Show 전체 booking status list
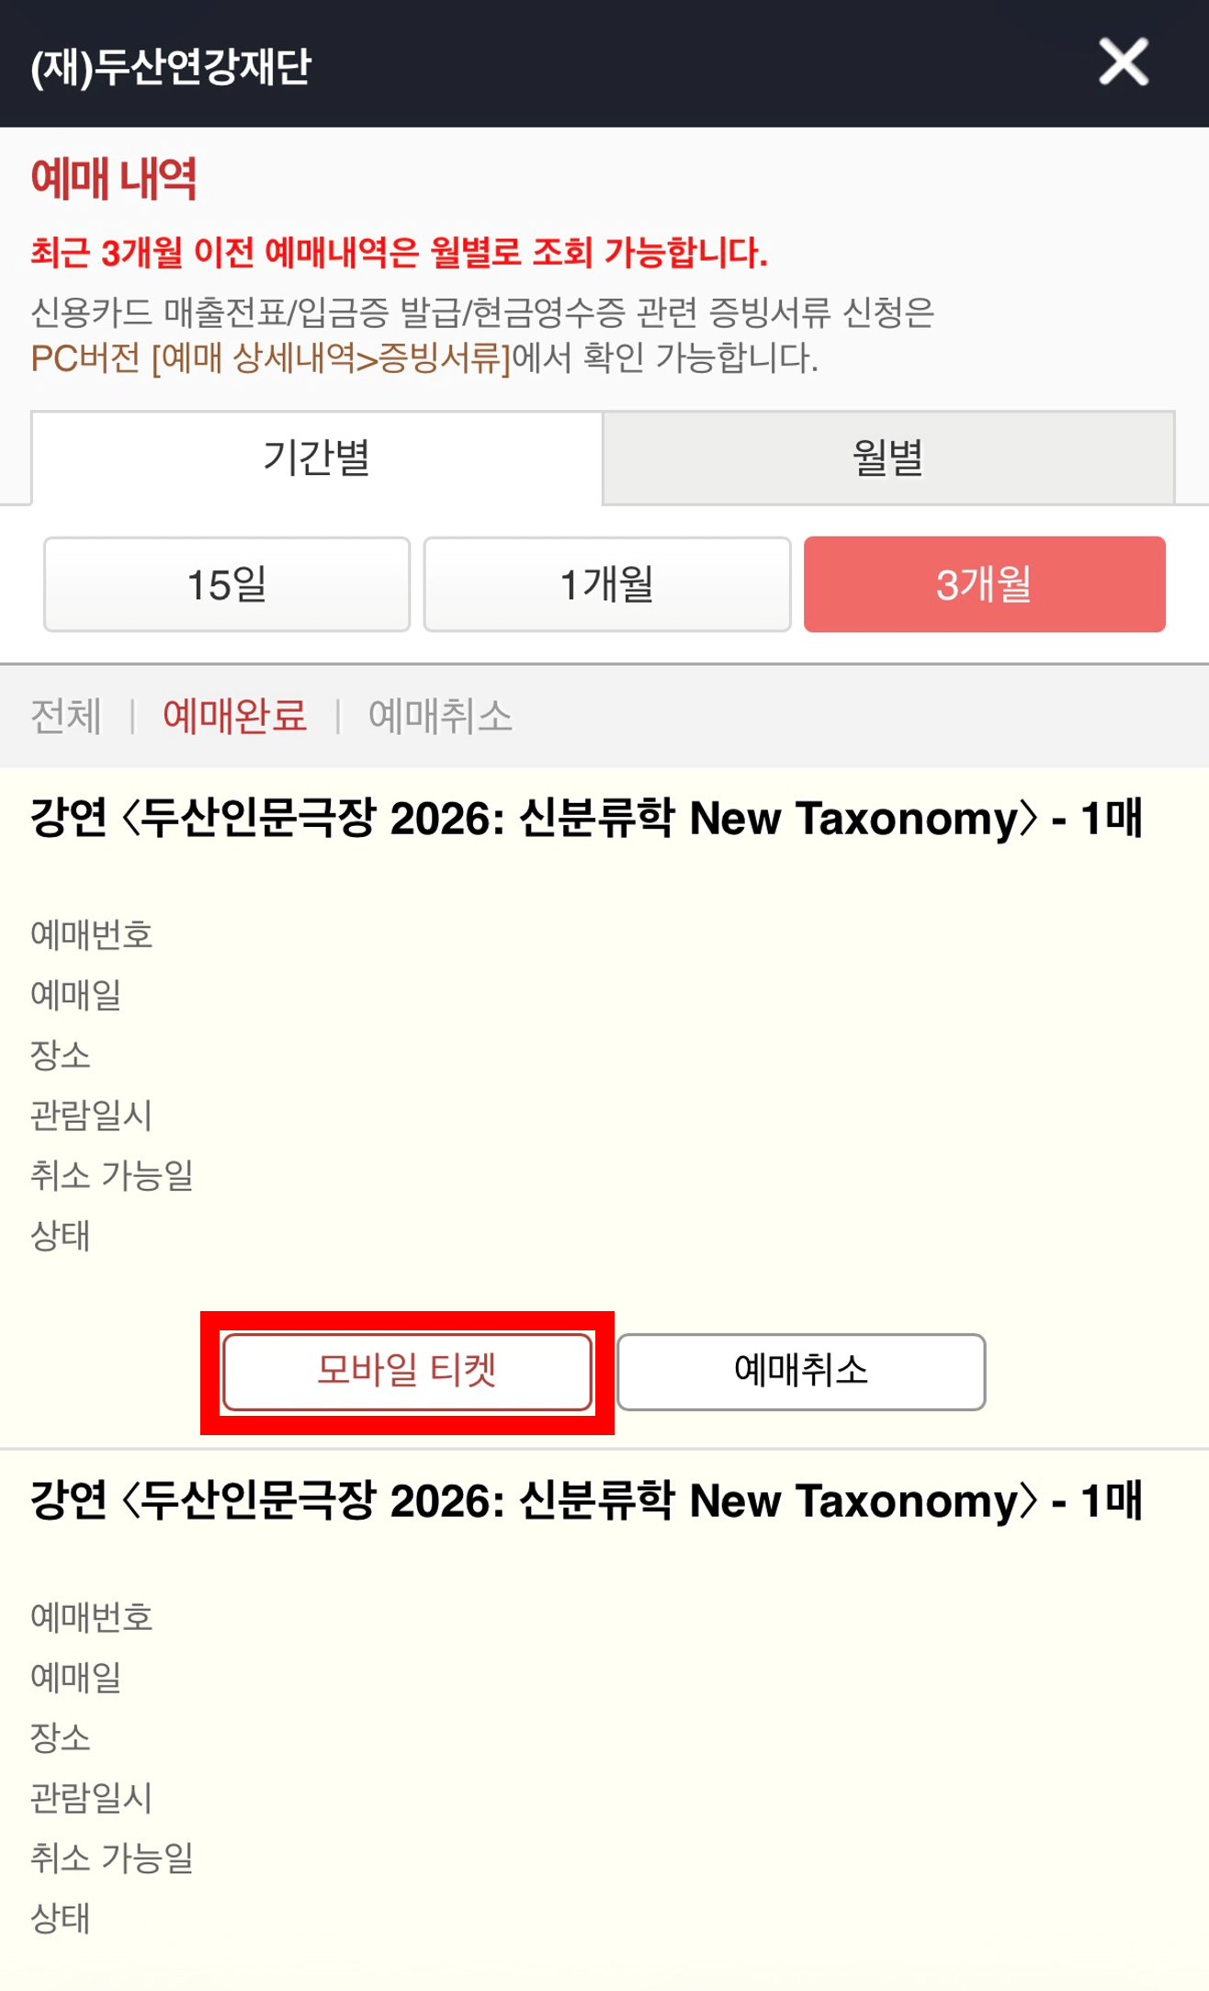 [65, 716]
